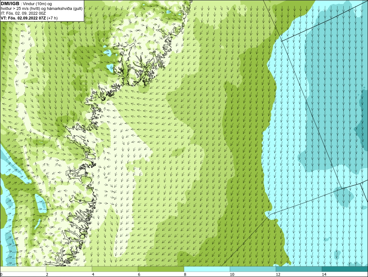Screen dimensions: 368x277
Task: Click the 6–8 m/s dark green legend swatch
Action: point(161,269)
